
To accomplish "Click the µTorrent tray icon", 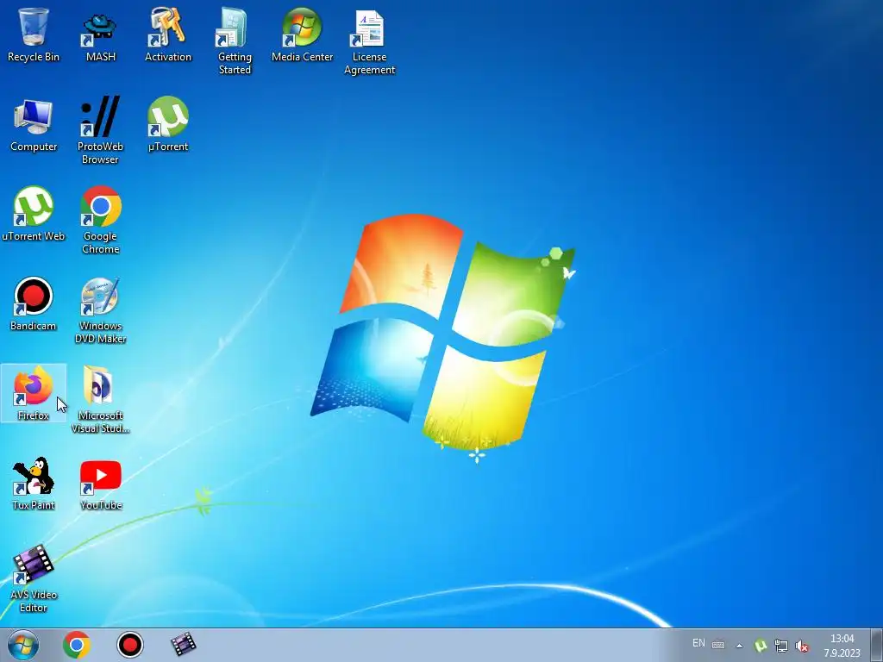I will (x=761, y=646).
